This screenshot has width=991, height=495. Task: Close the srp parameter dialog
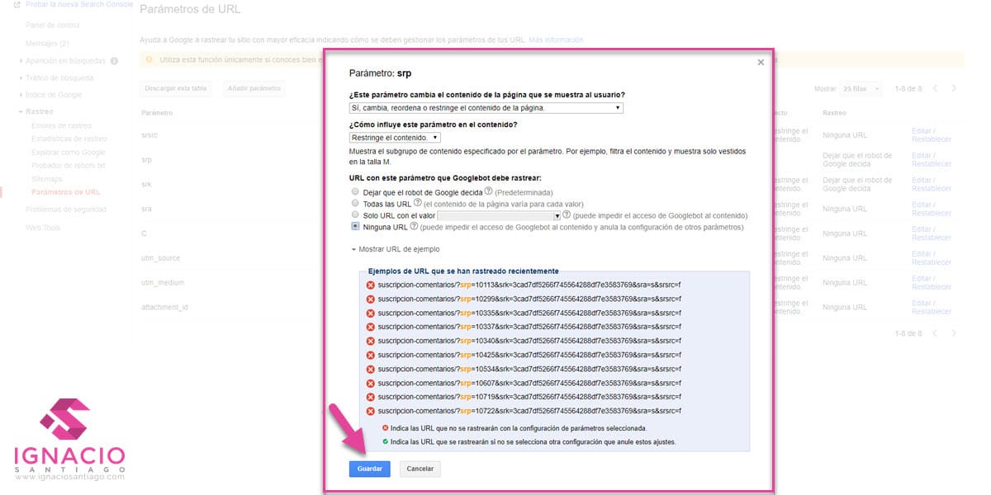coord(761,62)
